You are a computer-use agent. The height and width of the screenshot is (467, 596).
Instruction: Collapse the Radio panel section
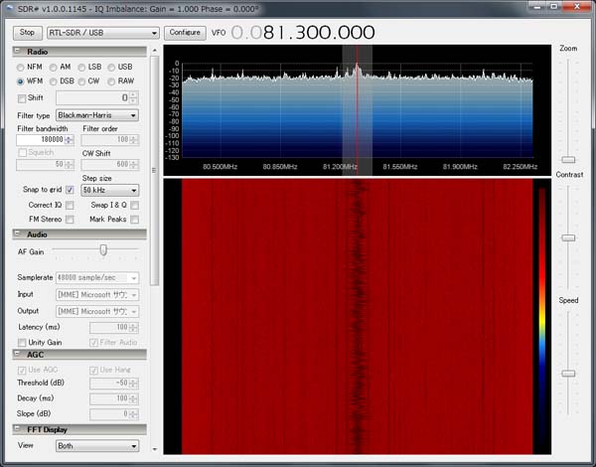pos(17,51)
